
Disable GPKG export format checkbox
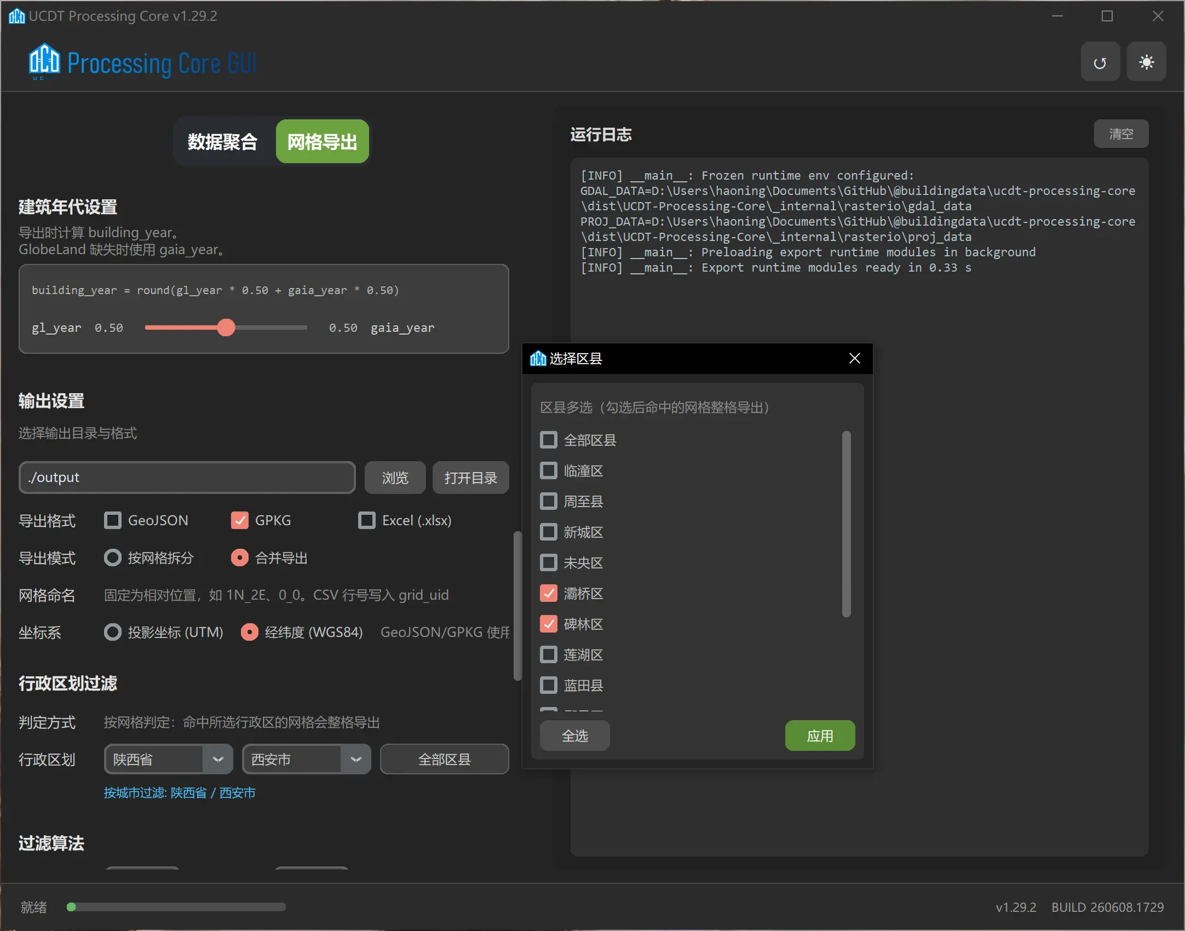tap(240, 520)
